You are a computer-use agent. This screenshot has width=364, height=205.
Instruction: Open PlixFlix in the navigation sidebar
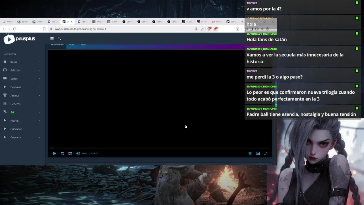(15, 121)
